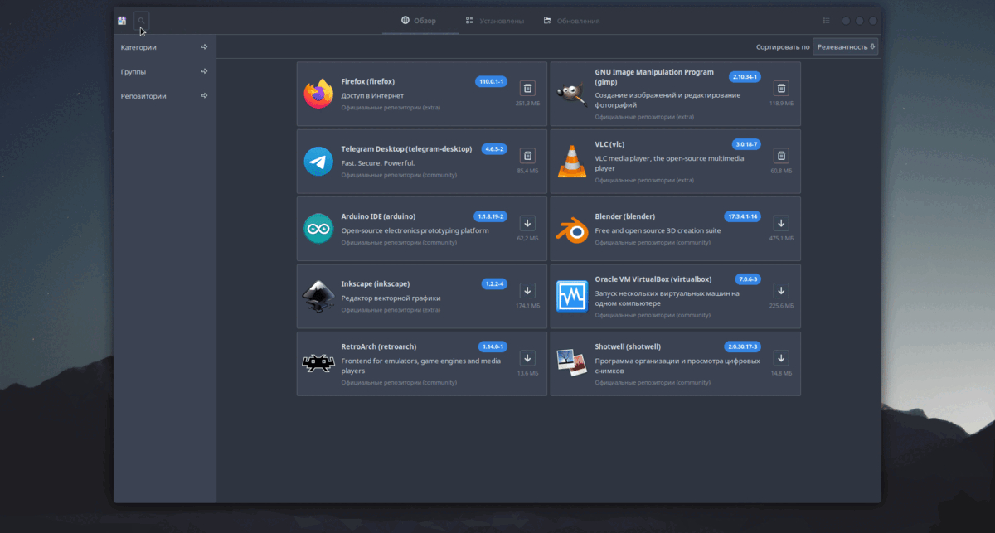Screen dimensions: 995x533
Task: Open Arduino IDE (arduino) title
Action: (x=378, y=216)
